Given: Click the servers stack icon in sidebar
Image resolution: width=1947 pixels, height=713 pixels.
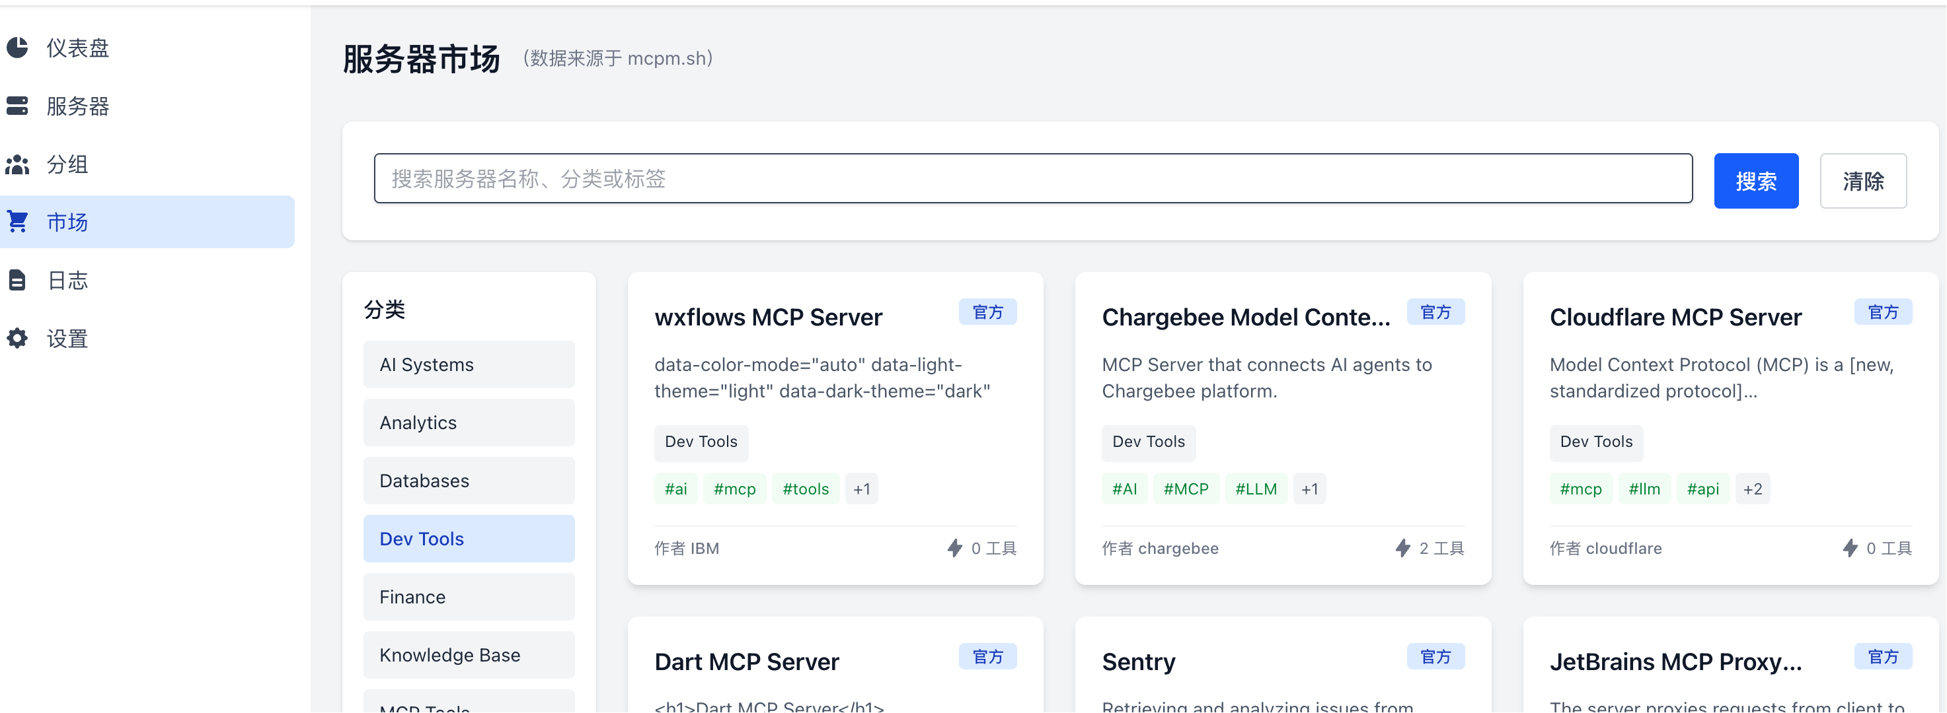Looking at the screenshot, I should (17, 106).
